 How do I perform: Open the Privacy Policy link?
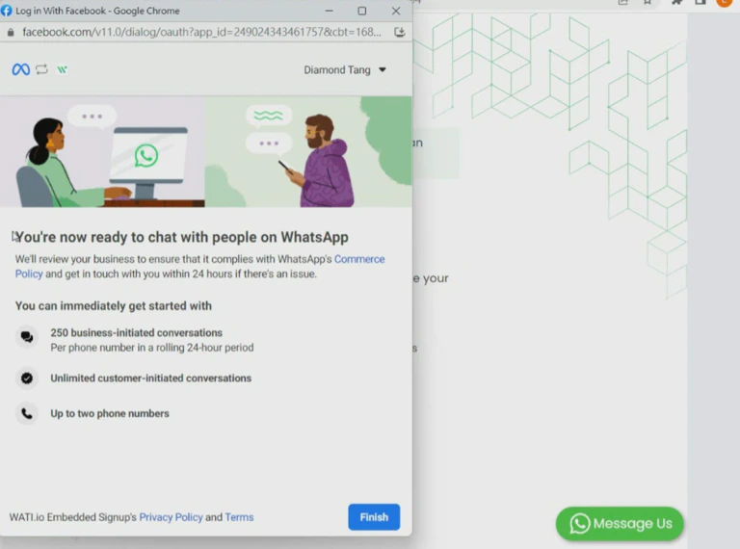[171, 517]
